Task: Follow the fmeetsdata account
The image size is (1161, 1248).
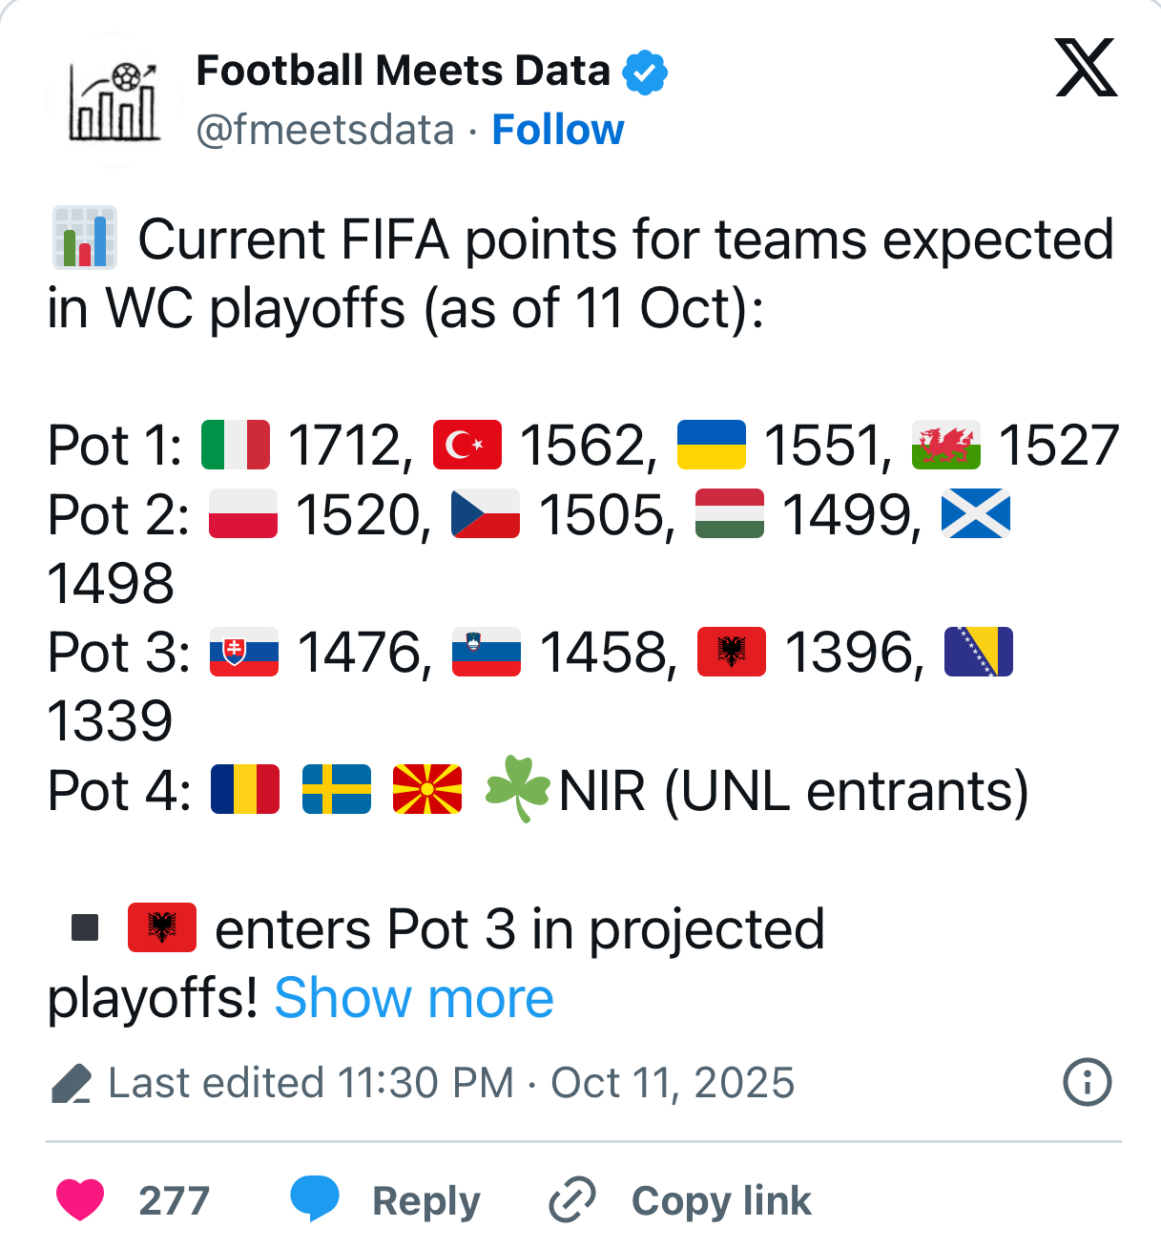Action: 557,130
